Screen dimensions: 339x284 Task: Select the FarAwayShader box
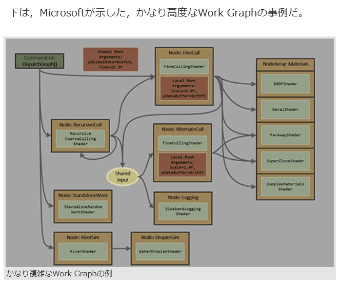coord(285,135)
